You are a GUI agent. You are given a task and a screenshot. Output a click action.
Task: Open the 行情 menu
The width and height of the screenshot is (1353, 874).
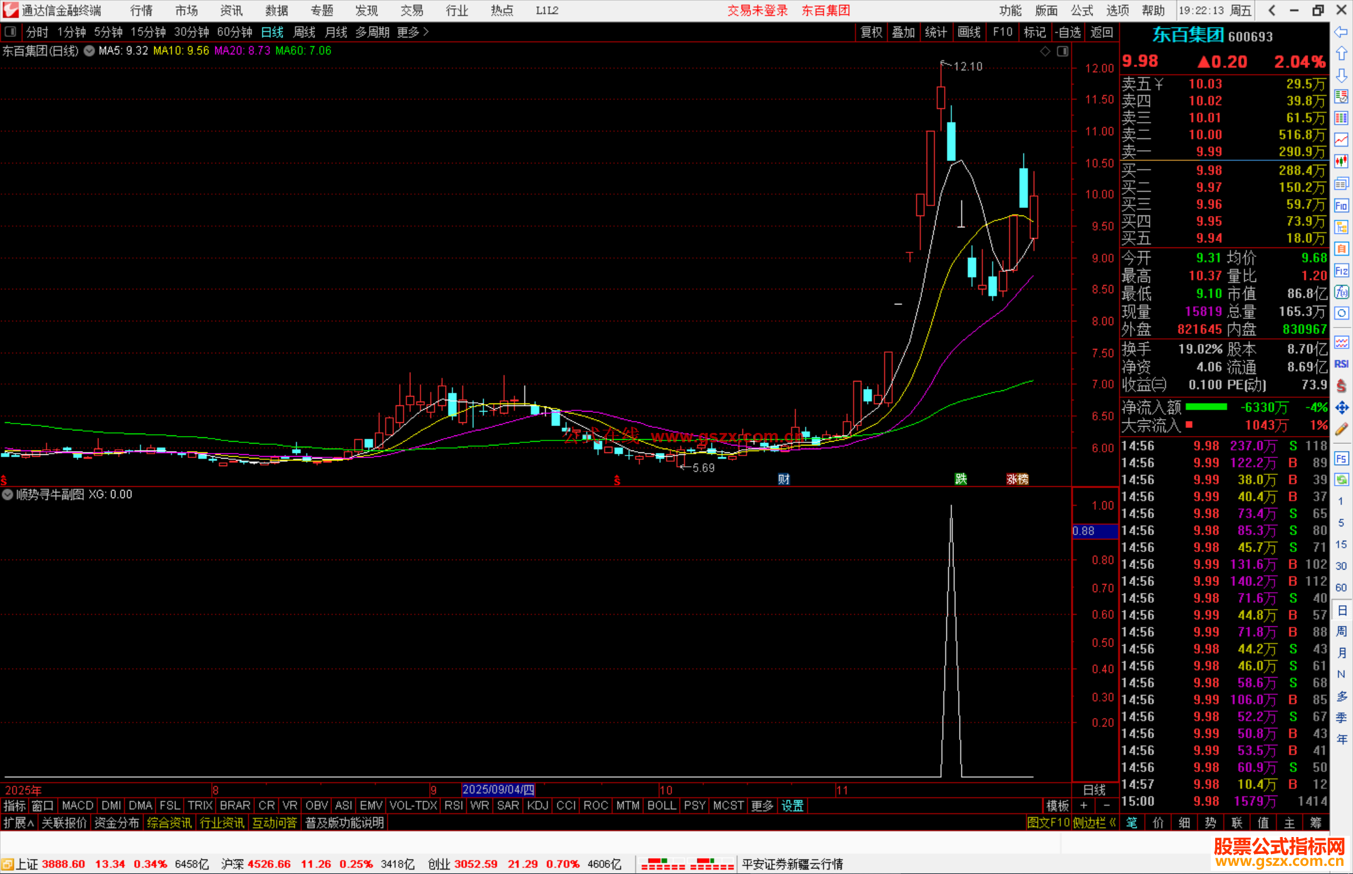click(142, 11)
